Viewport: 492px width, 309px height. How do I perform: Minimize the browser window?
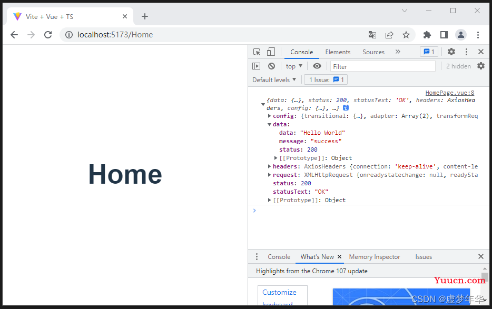click(x=429, y=11)
